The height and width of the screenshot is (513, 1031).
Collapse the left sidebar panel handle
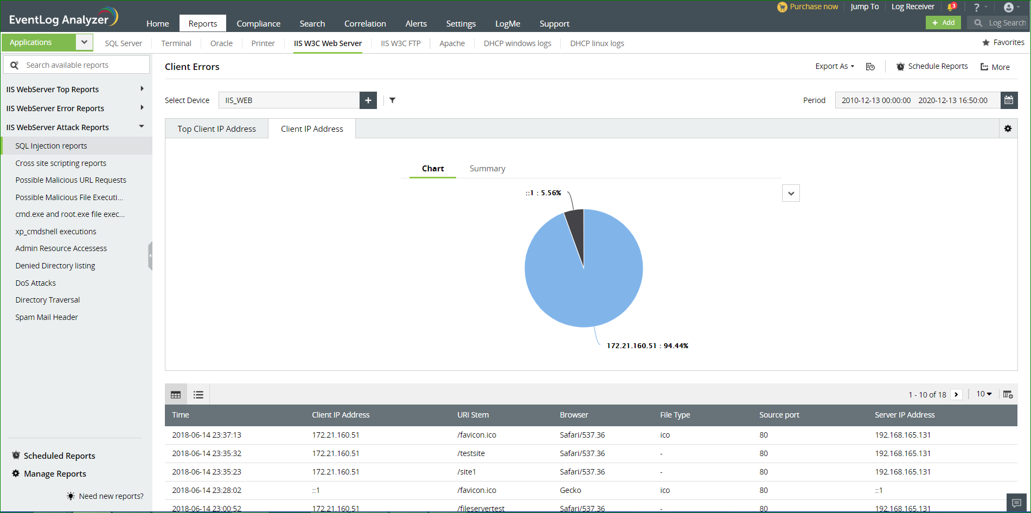(x=150, y=255)
